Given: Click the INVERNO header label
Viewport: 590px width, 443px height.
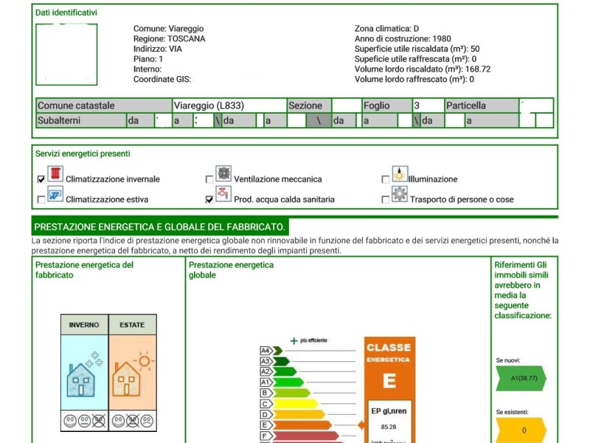Looking at the screenshot, I should tap(84, 325).
